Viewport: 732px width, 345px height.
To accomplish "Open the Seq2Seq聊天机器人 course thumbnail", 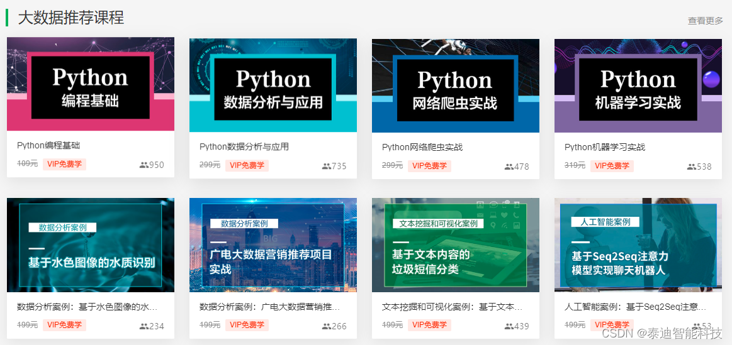I will pyautogui.click(x=638, y=244).
